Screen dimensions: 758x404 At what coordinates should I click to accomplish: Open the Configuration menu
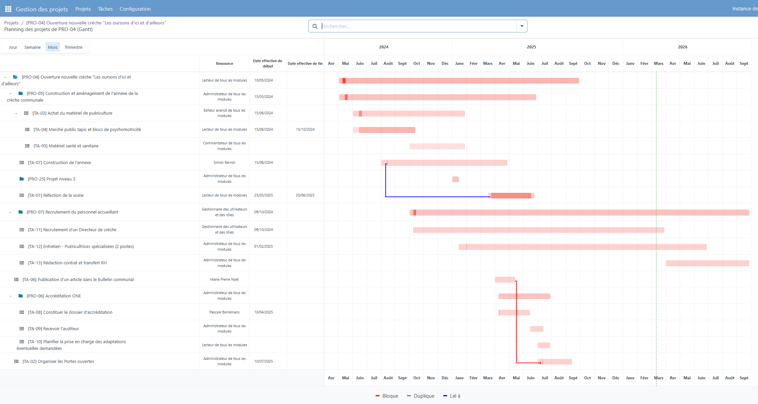[x=135, y=9]
